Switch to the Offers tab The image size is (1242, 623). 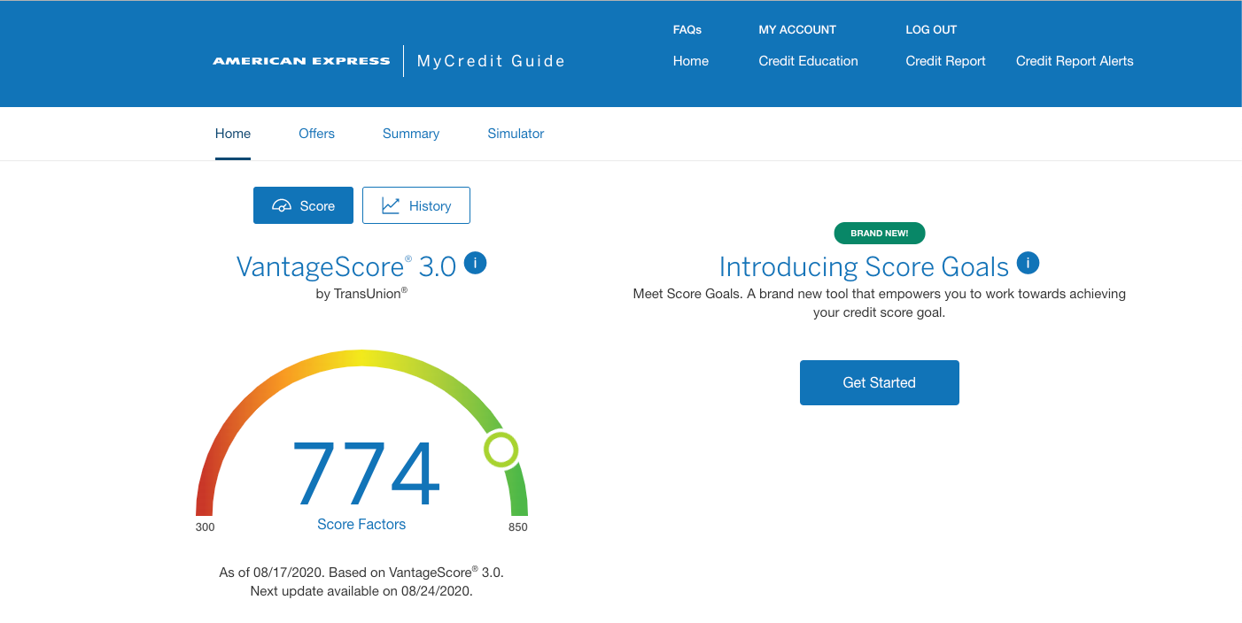coord(316,134)
